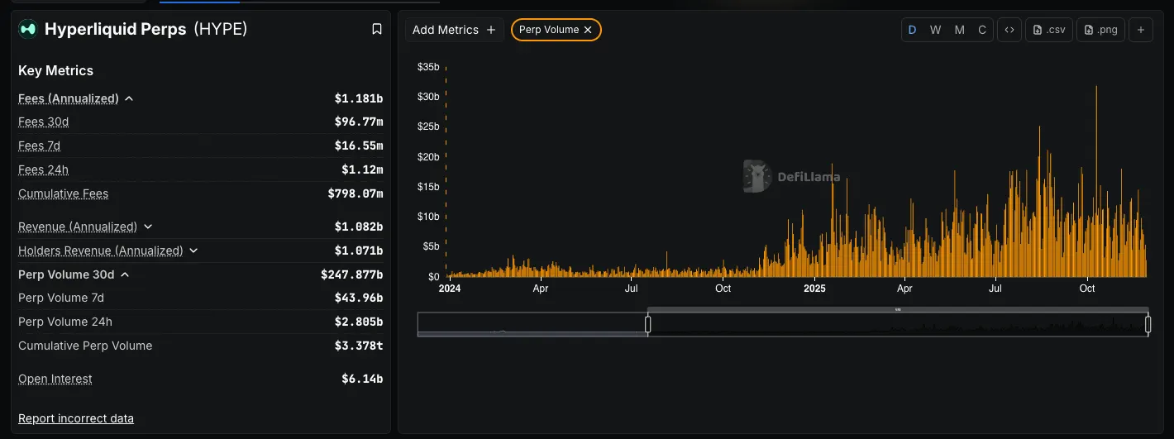Switch the chart to Weekly (W) view

tap(935, 30)
